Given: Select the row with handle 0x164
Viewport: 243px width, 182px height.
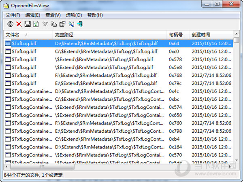Looking at the screenshot, I should [119, 147].
